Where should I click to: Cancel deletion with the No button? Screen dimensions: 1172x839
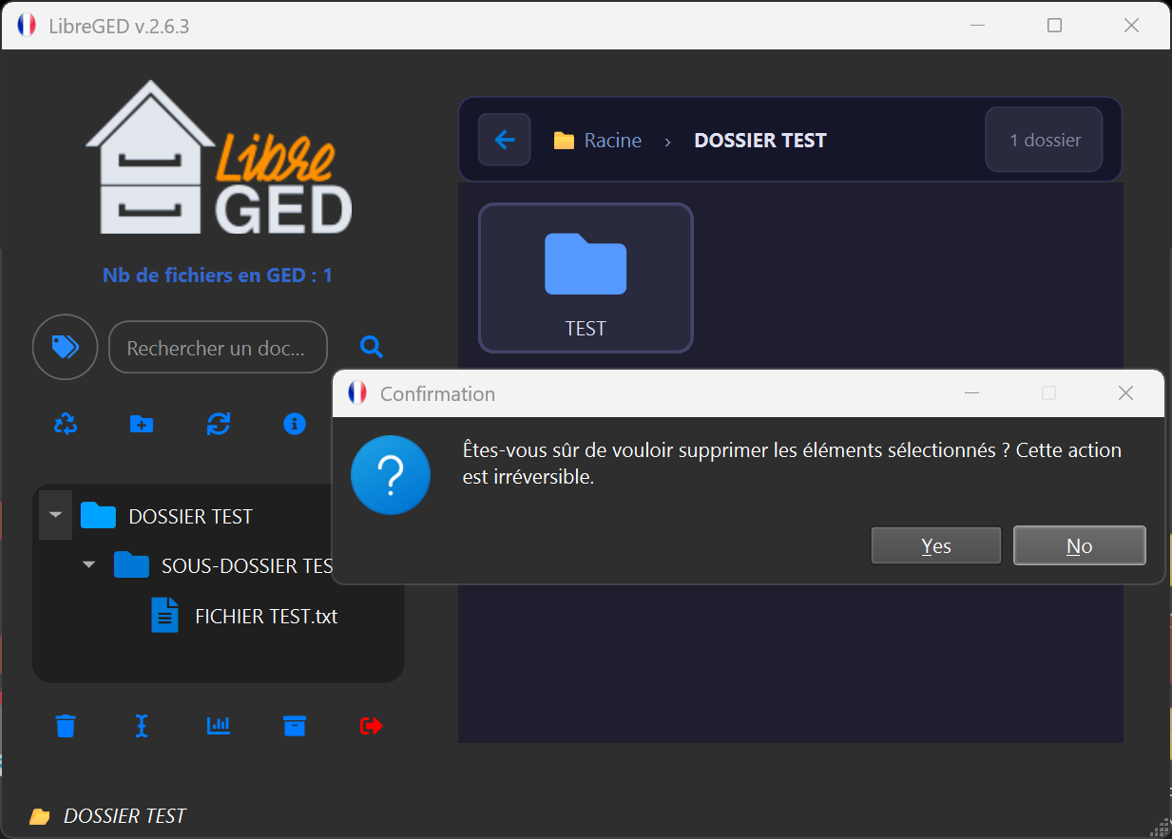(1079, 546)
